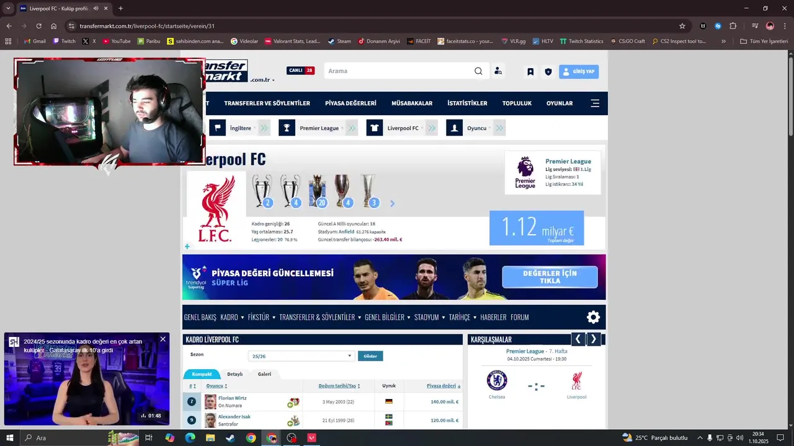Click Florian Wirtz's previous club transfer icon

pyautogui.click(x=295, y=401)
